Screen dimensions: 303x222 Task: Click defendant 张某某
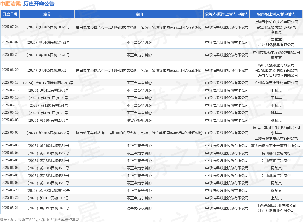[x=276, y=121]
